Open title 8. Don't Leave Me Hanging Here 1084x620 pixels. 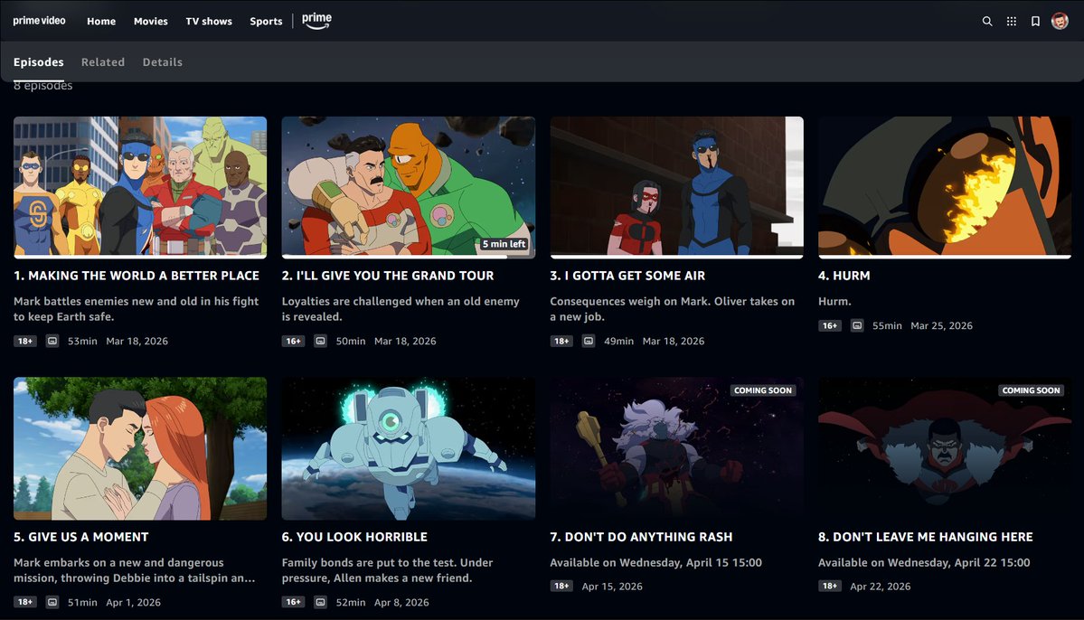point(926,537)
